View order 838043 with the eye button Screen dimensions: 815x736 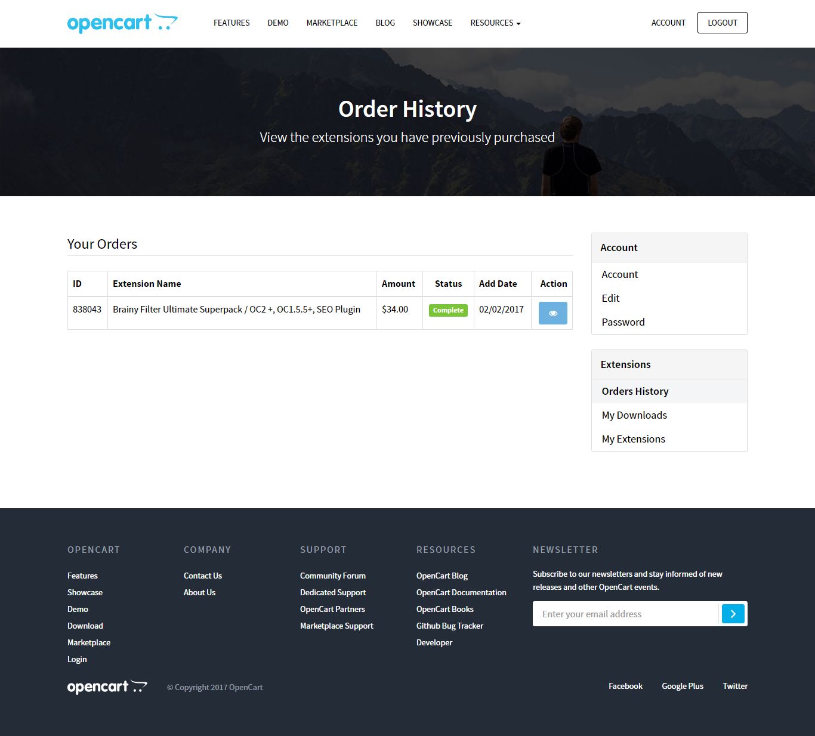coord(553,313)
